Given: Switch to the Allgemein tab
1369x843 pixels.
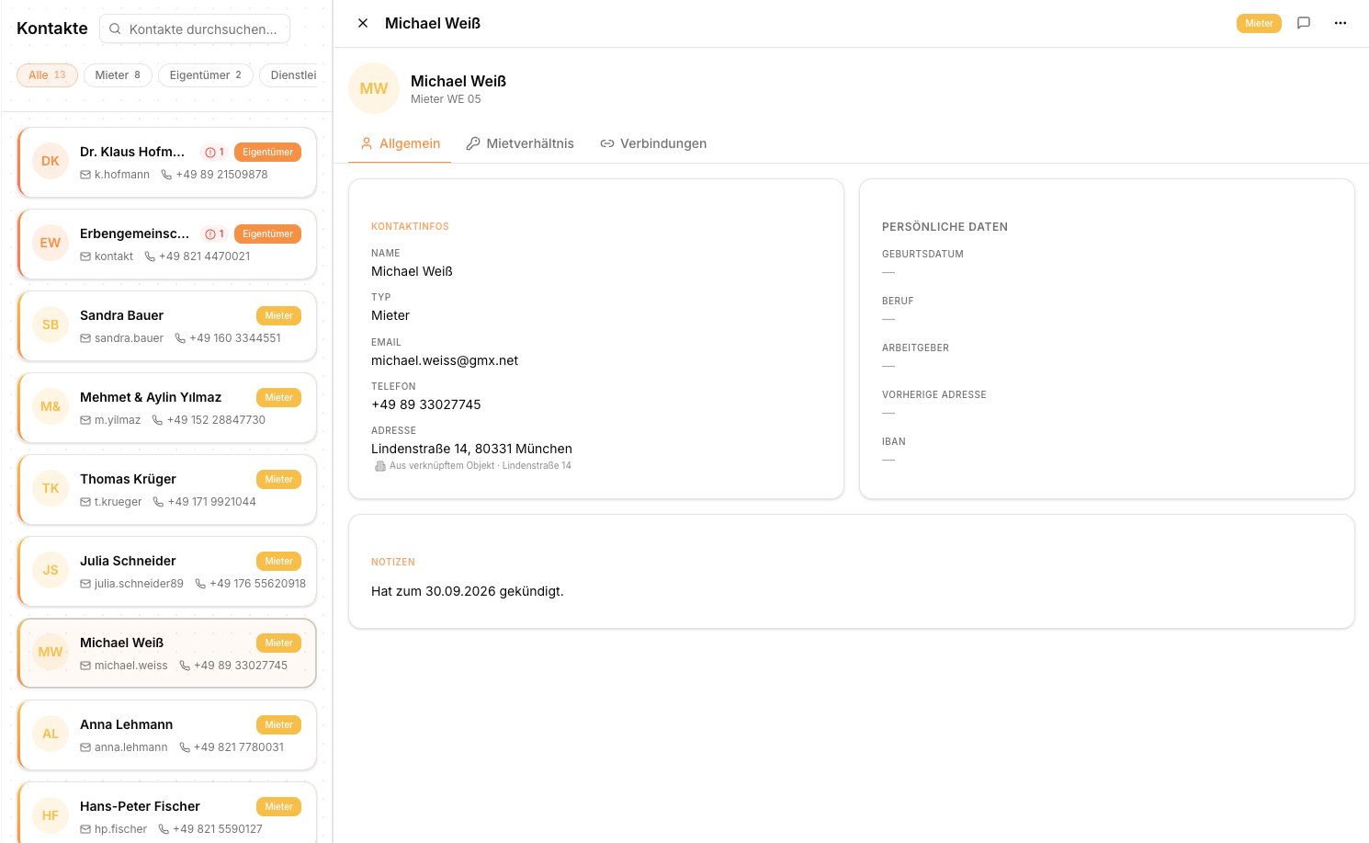Looking at the screenshot, I should pos(400,143).
